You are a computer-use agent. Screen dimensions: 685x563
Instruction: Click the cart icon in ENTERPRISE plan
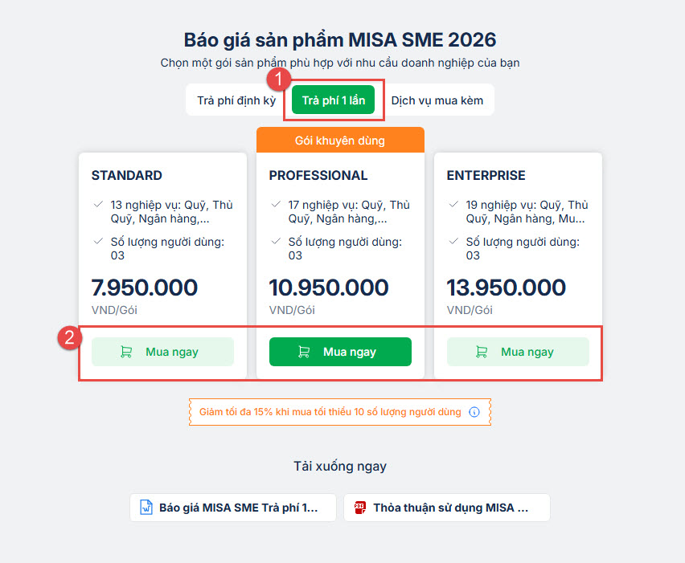482,352
